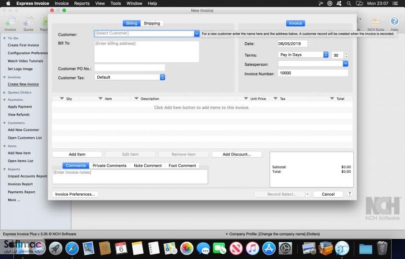Click the blue Invoice type button
The height and width of the screenshot is (259, 405).
pos(296,24)
